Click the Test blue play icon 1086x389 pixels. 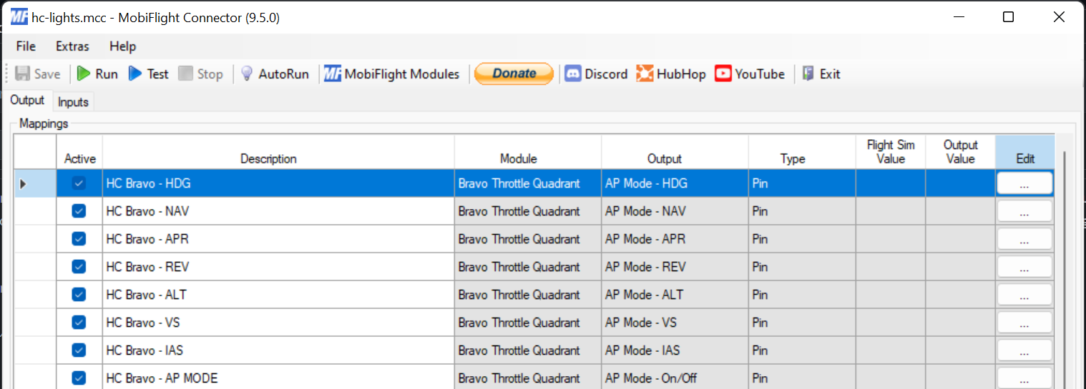coord(135,74)
